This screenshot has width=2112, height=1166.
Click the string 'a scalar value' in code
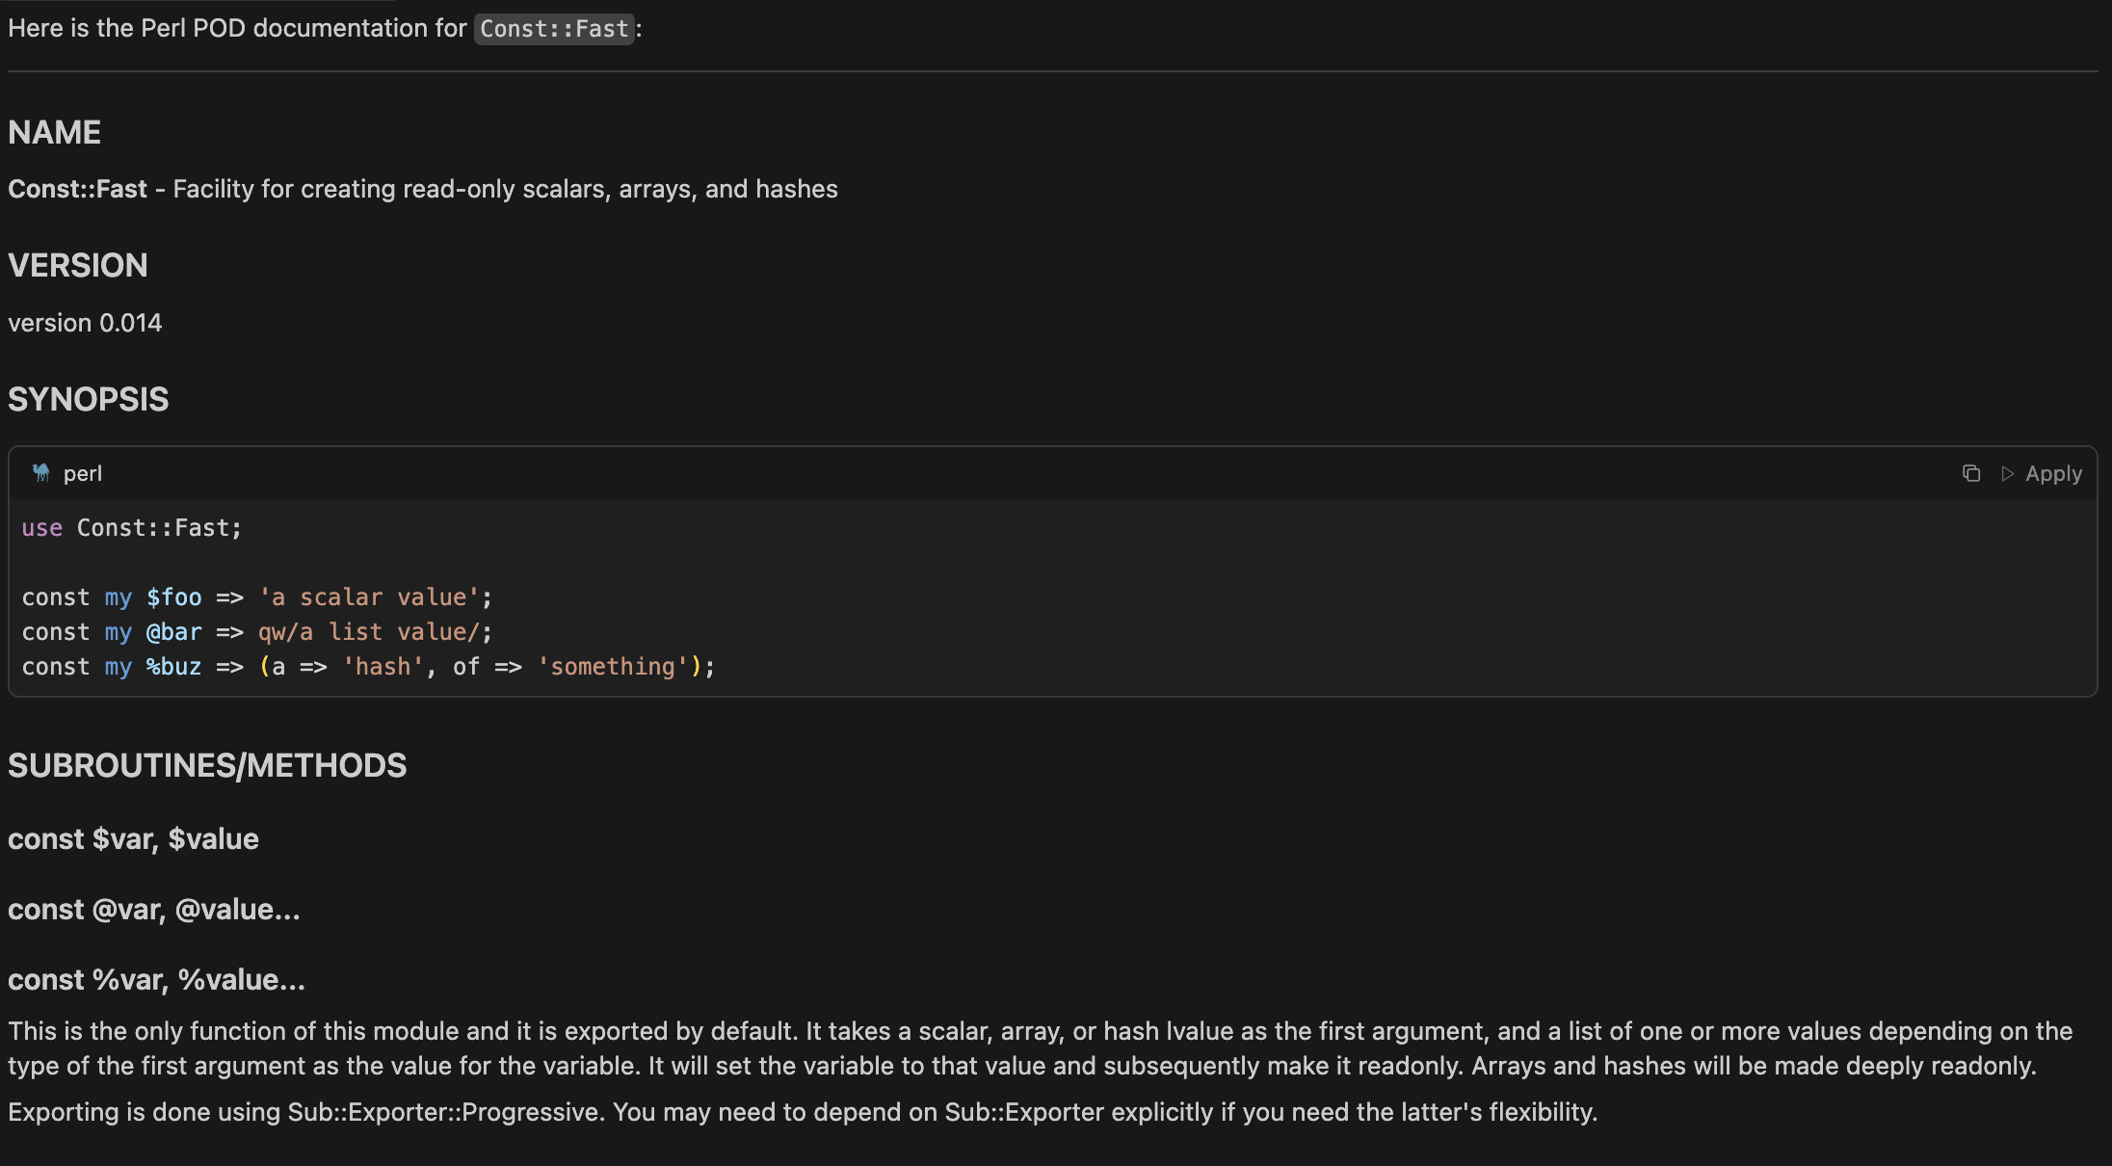(x=369, y=597)
